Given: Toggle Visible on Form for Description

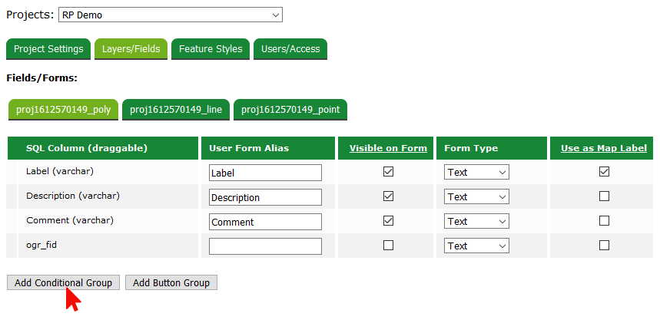Looking at the screenshot, I should click(x=388, y=196).
